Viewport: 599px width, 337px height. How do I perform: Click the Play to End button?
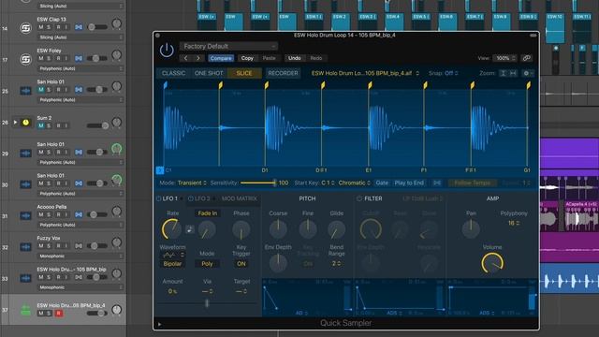click(409, 183)
